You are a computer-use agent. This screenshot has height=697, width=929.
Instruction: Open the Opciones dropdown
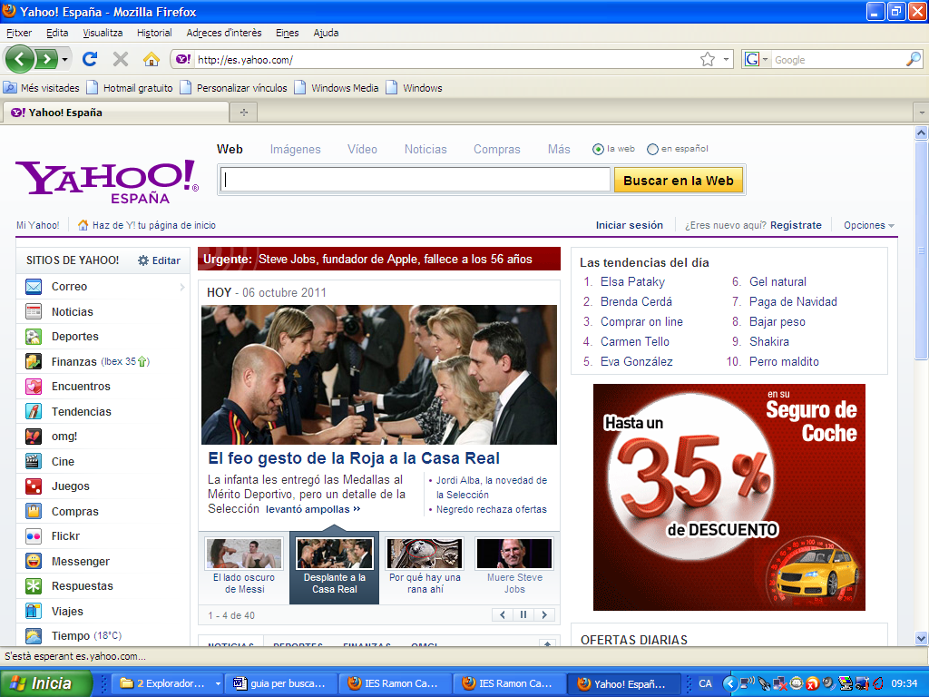click(x=868, y=225)
